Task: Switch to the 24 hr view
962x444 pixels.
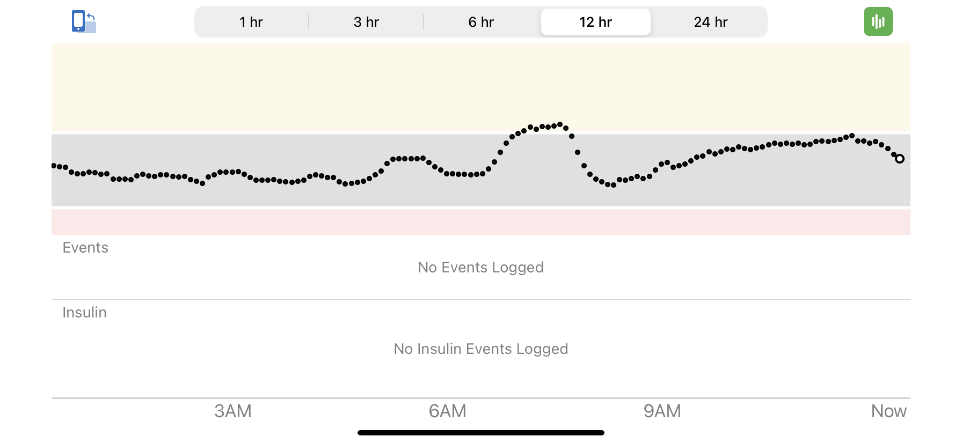Action: [x=711, y=22]
